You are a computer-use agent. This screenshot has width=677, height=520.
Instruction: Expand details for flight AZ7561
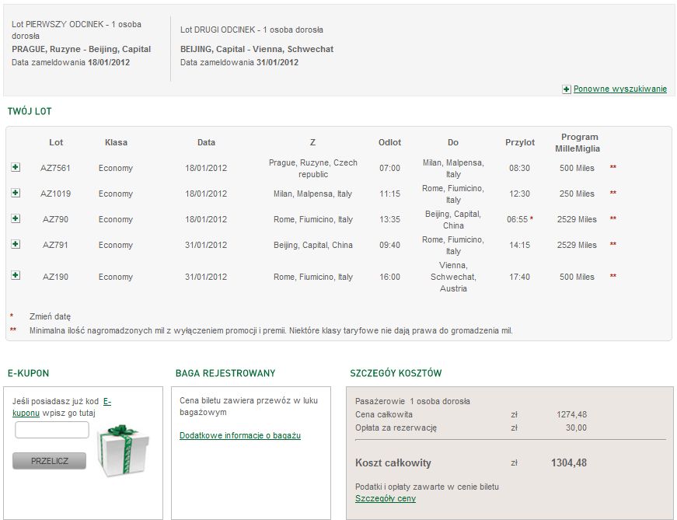coord(16,167)
